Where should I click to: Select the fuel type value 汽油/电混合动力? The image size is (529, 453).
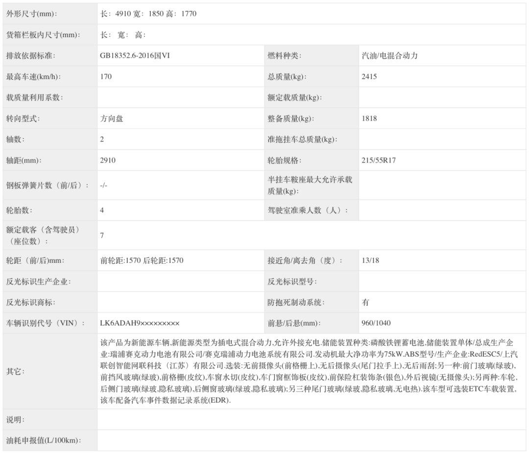pos(389,56)
